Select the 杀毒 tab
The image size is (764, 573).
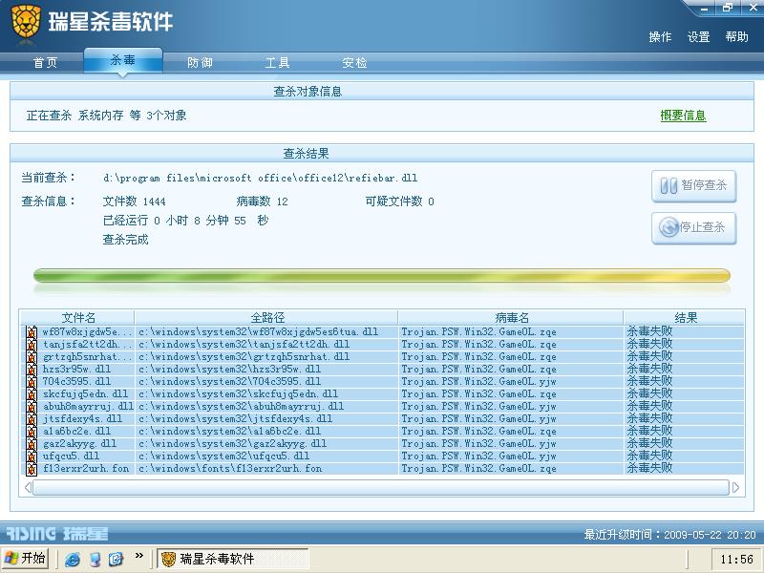[123, 60]
